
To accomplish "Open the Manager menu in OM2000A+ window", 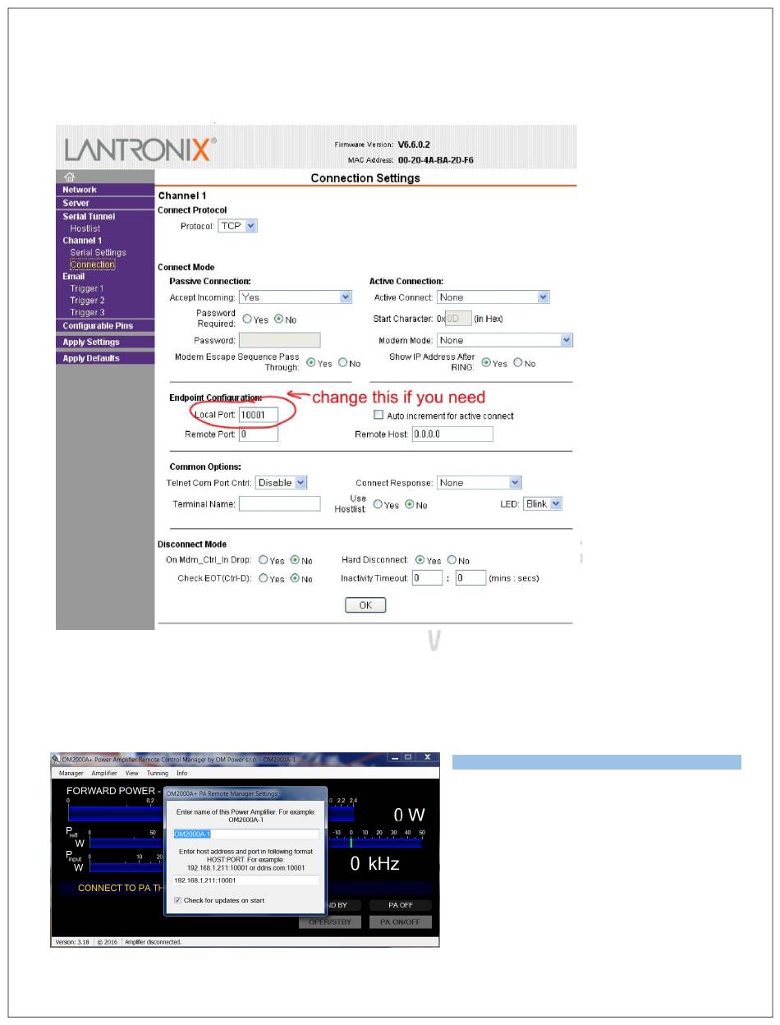I will pyautogui.click(x=71, y=773).
